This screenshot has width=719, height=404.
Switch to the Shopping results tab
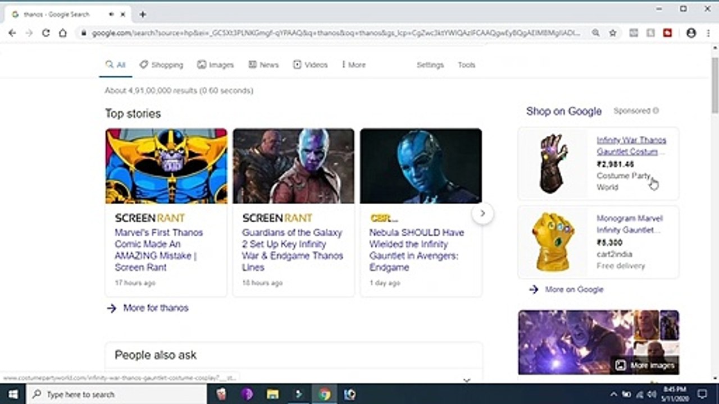pos(161,65)
